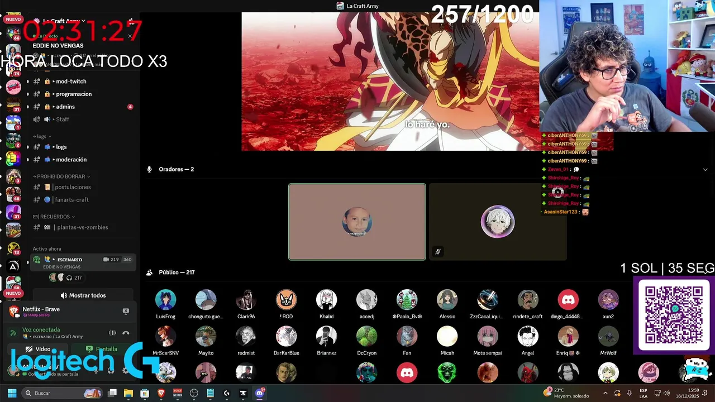Stop watching the Netflix - Brave stream

click(126, 311)
